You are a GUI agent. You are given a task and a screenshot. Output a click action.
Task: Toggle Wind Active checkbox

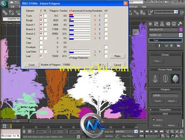pos(154,120)
